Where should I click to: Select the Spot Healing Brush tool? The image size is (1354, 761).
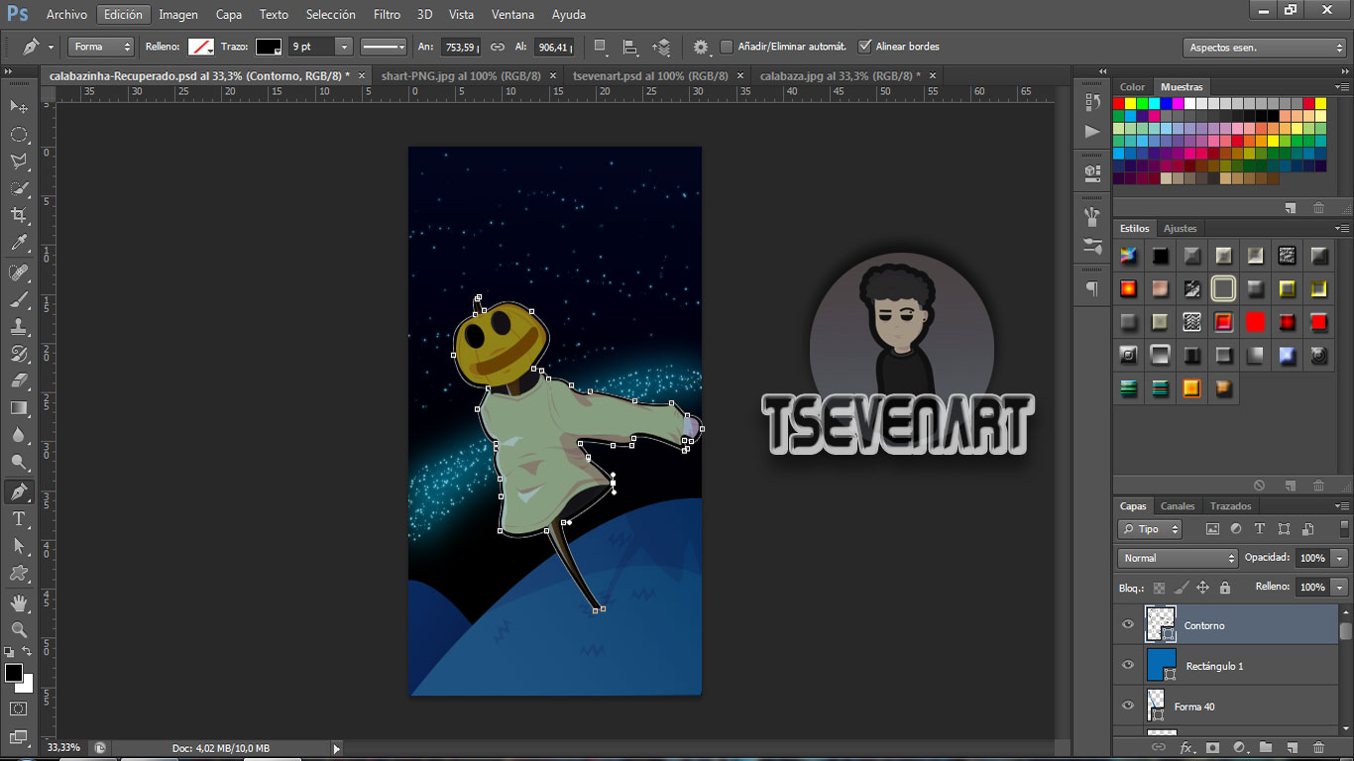click(x=19, y=273)
